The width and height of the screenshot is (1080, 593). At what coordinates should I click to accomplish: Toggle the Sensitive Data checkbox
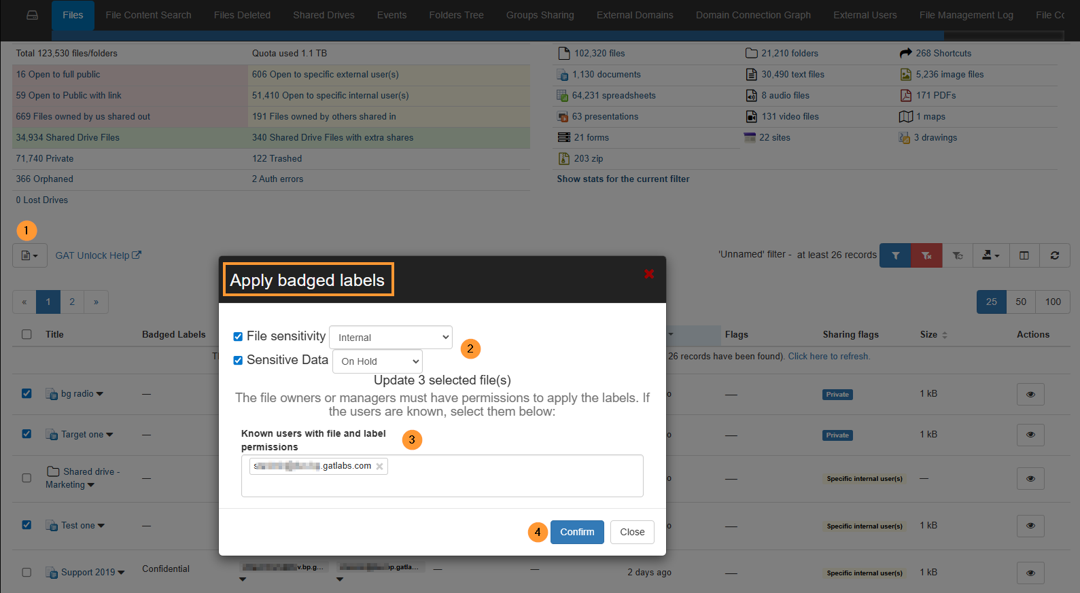[x=238, y=360]
